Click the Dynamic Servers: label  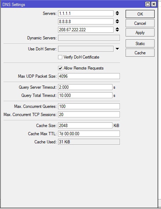pos(42,38)
